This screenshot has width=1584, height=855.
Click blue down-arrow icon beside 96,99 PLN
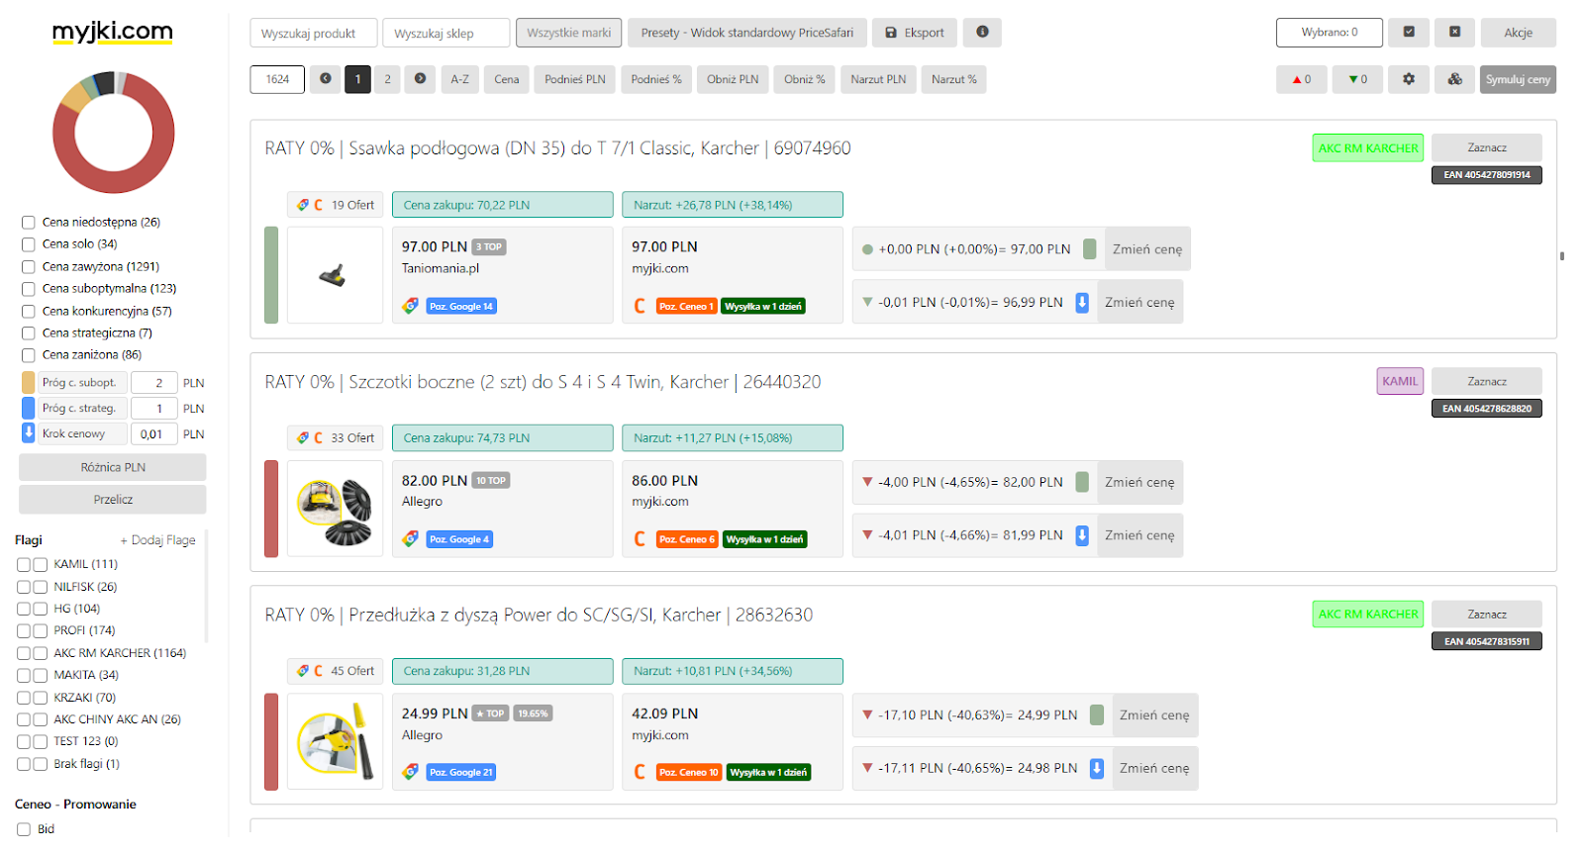pyautogui.click(x=1082, y=303)
